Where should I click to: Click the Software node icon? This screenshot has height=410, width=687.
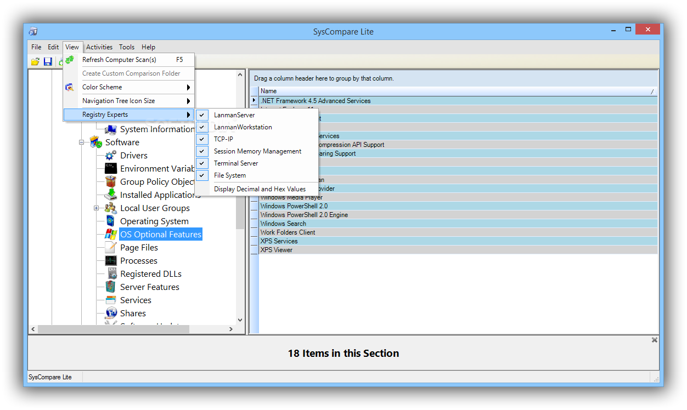[96, 143]
